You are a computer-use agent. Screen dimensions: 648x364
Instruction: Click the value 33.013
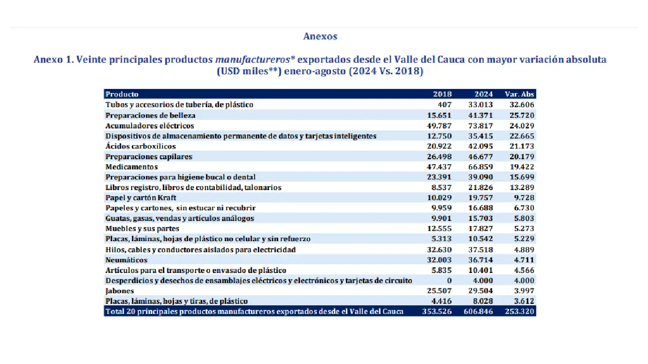(x=481, y=105)
